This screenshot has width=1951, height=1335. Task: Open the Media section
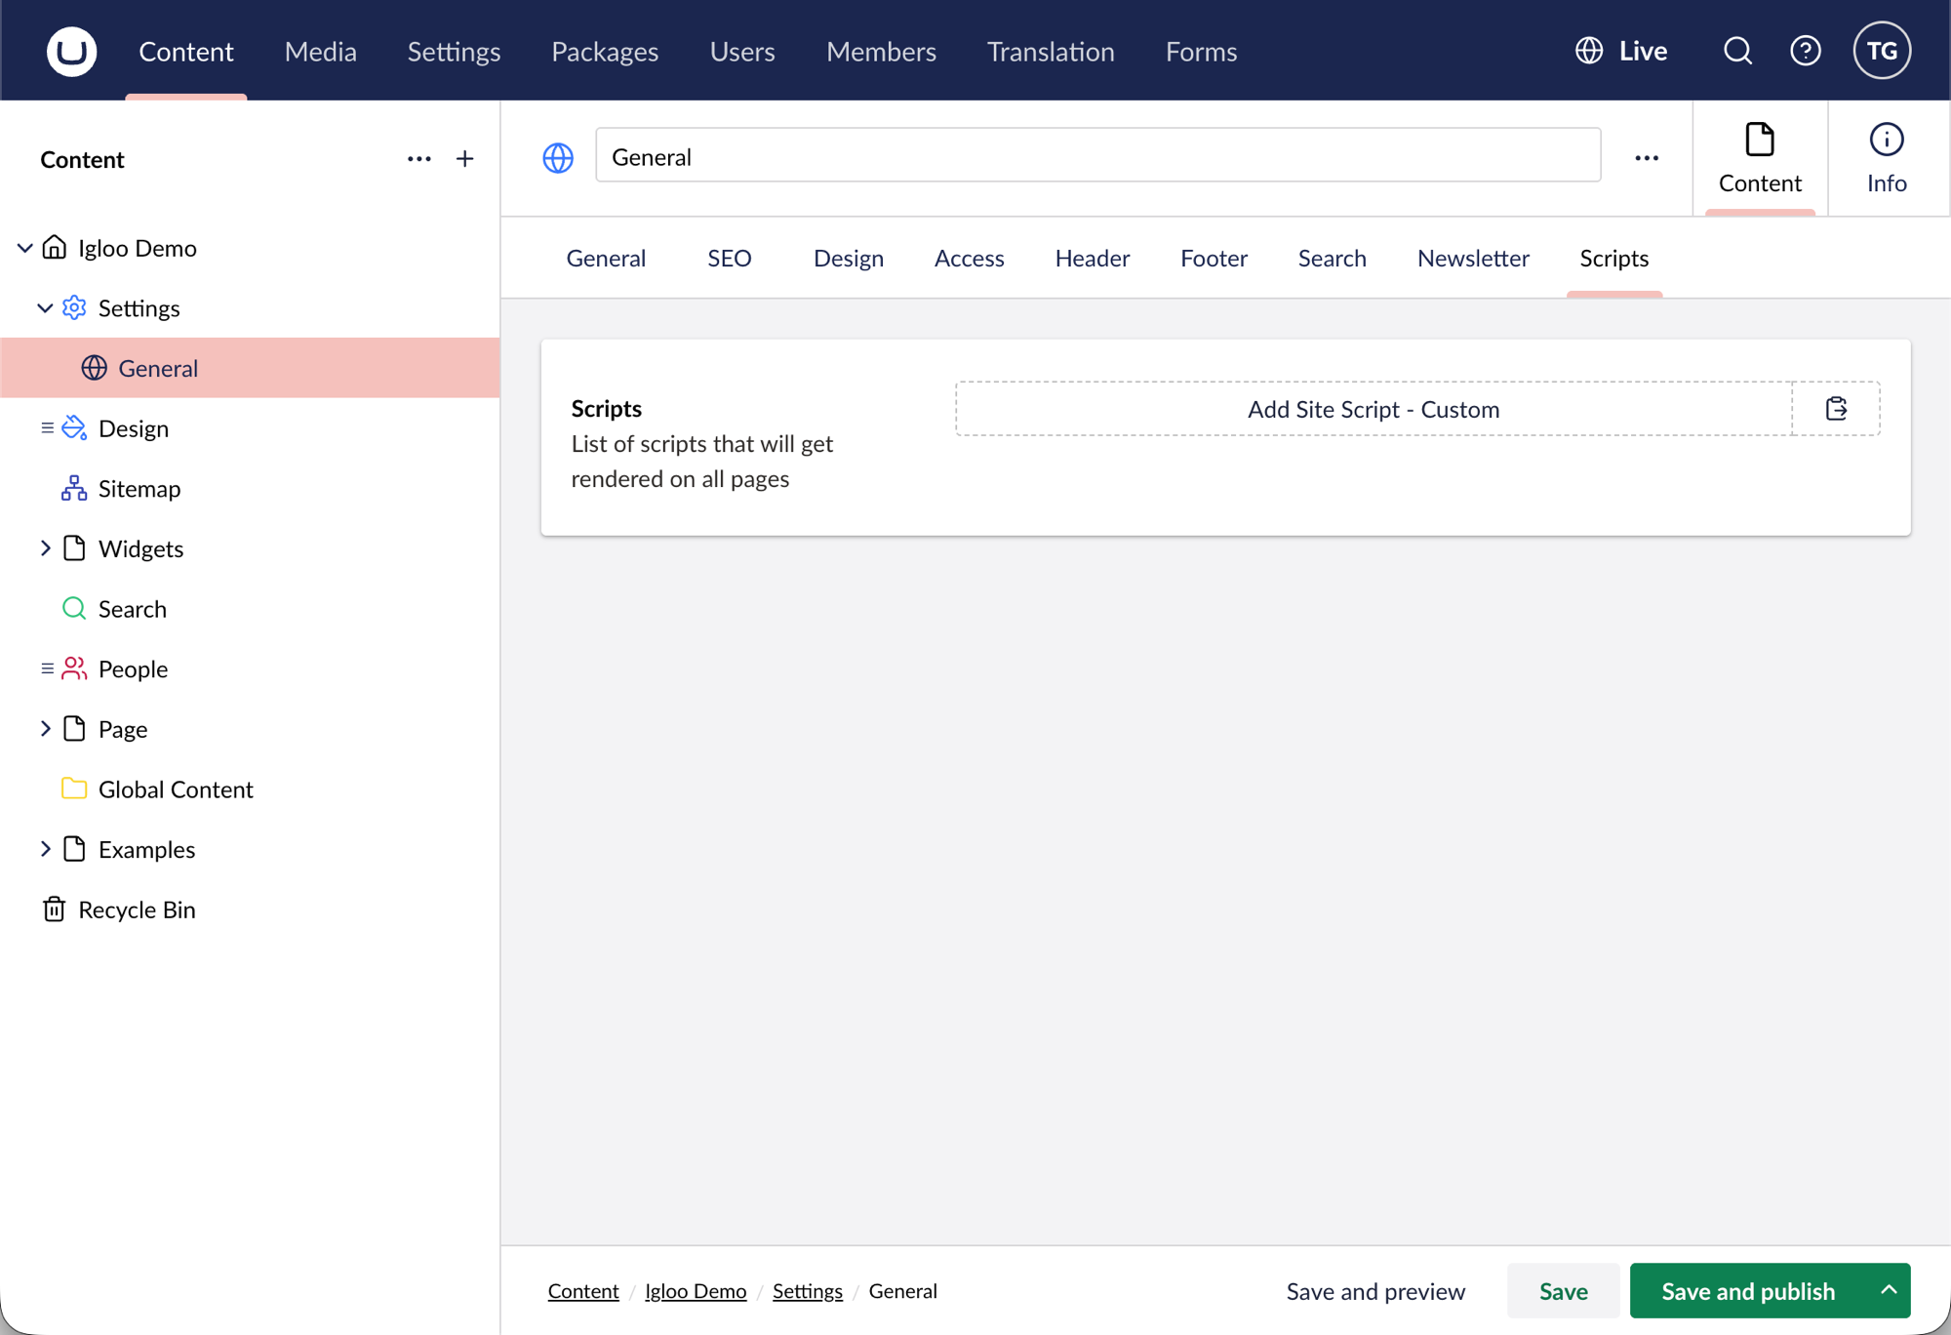coord(320,51)
